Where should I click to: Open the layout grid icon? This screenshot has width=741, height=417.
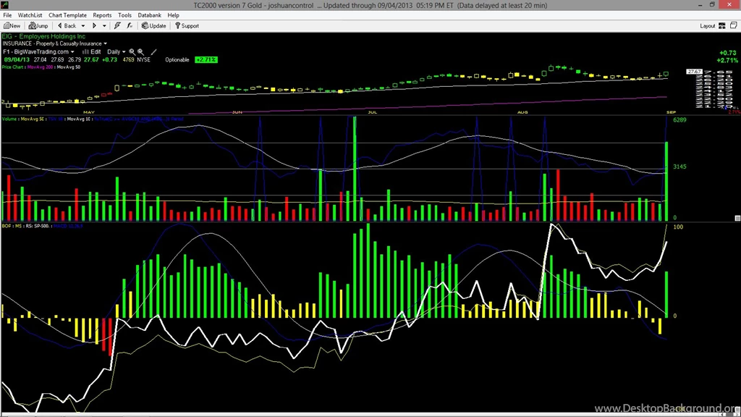721,25
